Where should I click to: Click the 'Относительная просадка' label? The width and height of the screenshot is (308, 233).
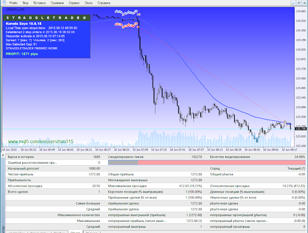[230, 186]
